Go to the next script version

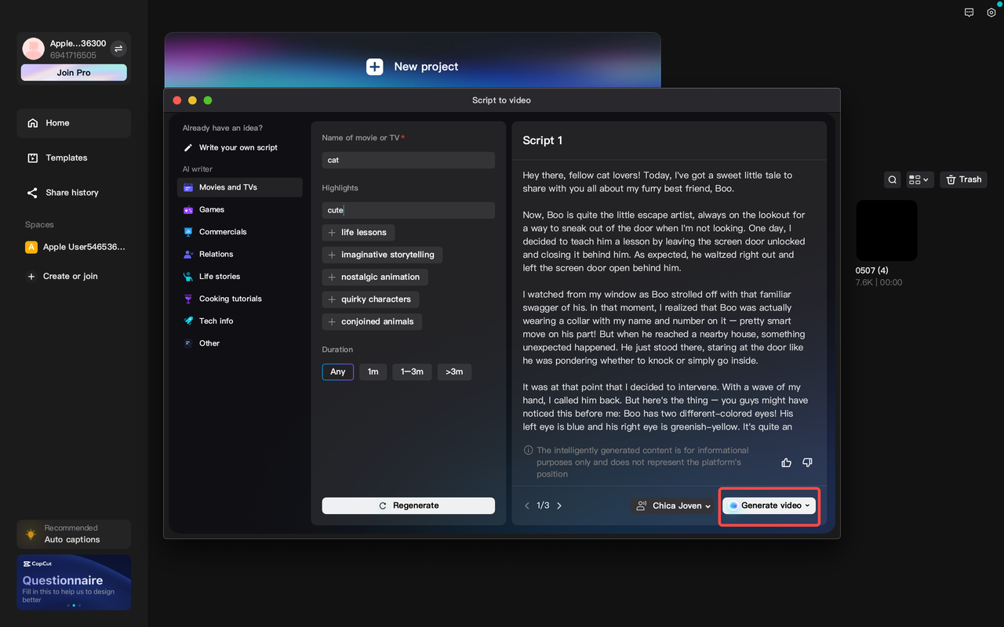click(559, 506)
